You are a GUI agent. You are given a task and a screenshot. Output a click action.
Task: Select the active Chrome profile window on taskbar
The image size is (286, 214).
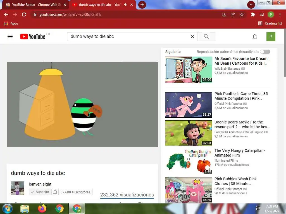click(x=77, y=208)
